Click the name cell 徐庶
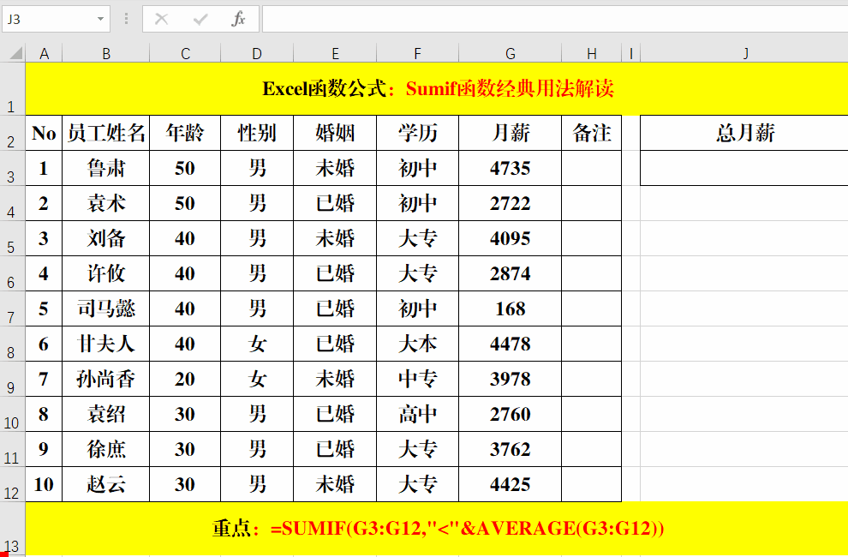 point(106,450)
